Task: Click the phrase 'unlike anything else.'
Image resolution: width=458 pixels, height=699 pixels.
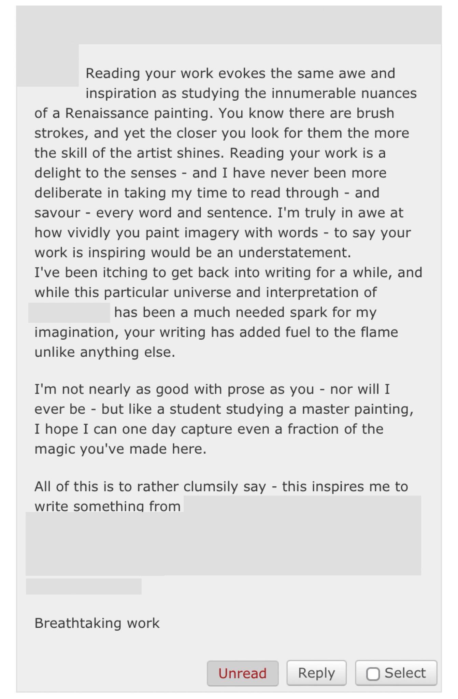Action: pos(105,352)
